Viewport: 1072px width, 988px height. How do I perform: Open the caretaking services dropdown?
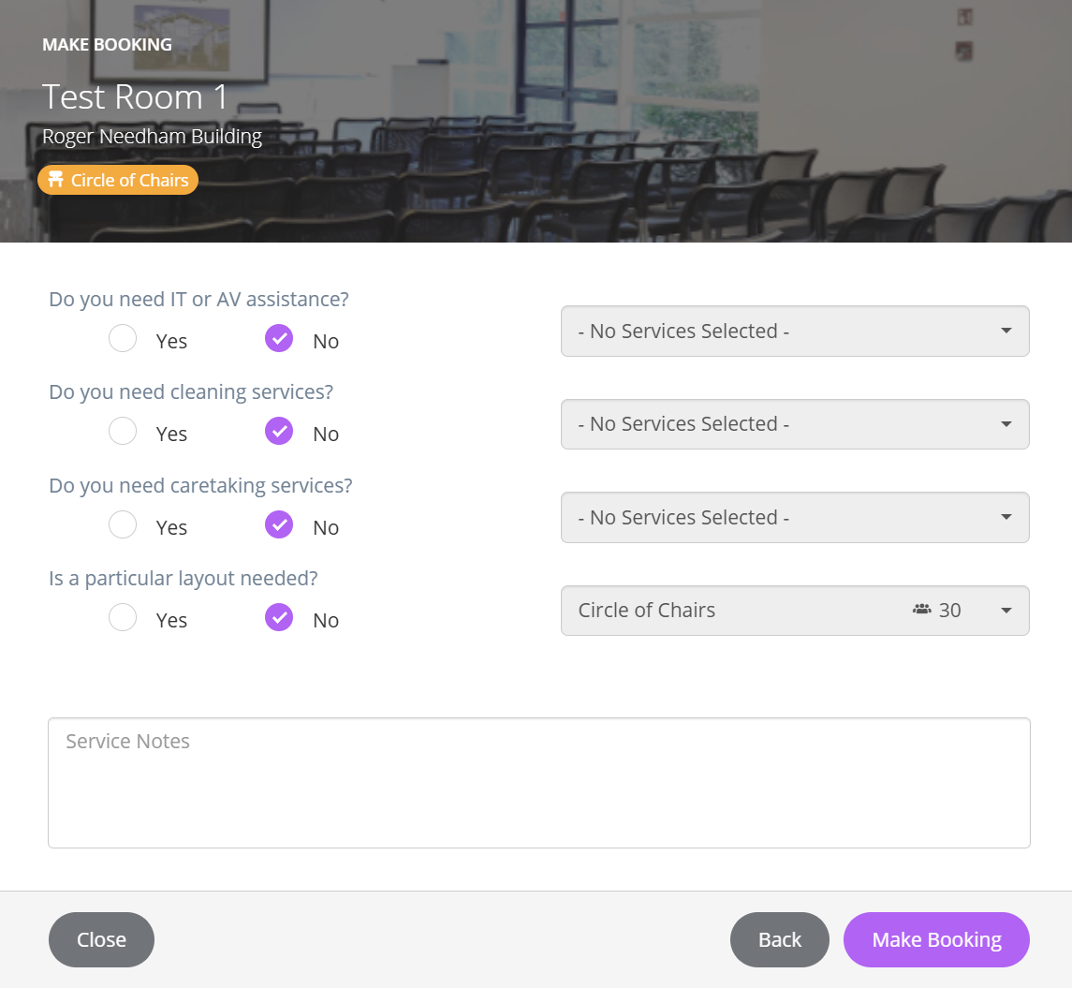(x=795, y=518)
